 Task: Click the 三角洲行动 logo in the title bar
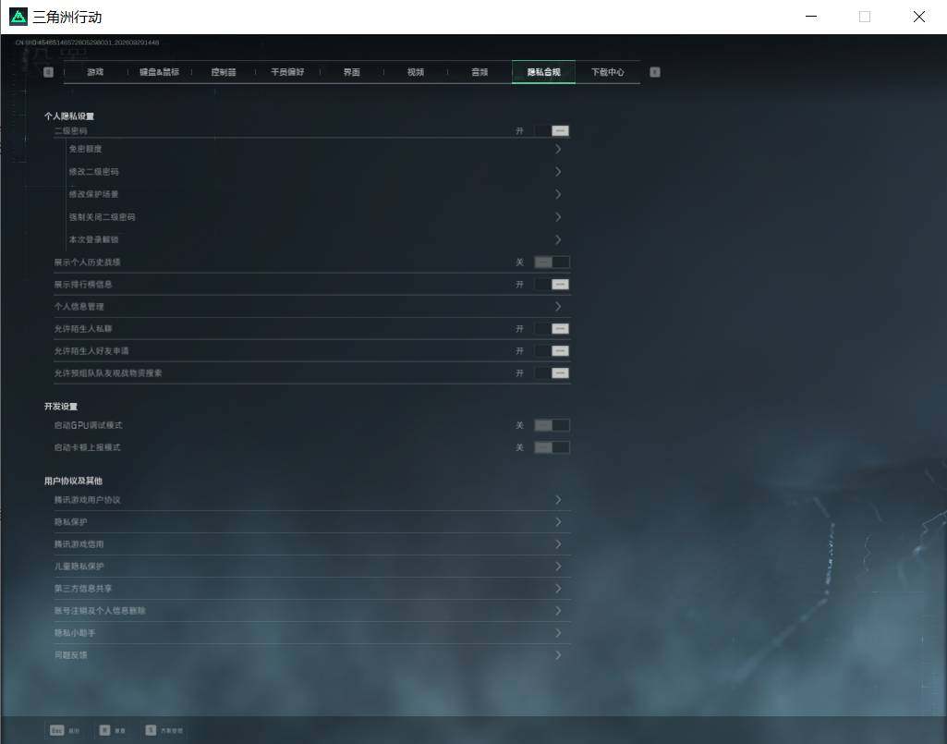[18, 17]
